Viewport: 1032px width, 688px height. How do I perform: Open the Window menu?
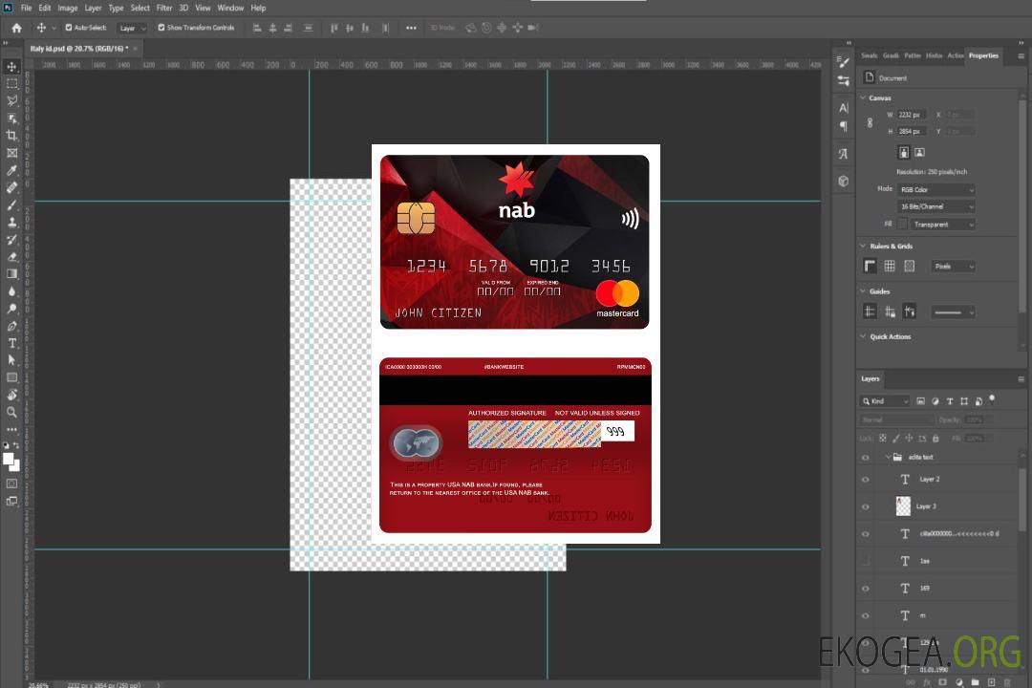[230, 8]
